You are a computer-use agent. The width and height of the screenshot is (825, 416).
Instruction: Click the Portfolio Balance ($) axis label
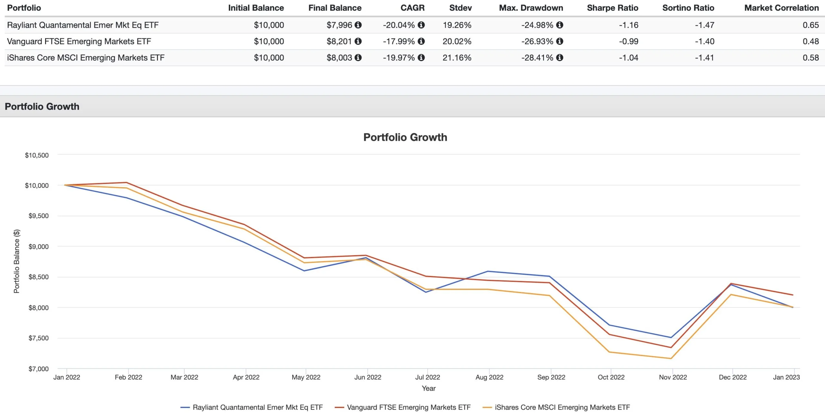tap(16, 261)
